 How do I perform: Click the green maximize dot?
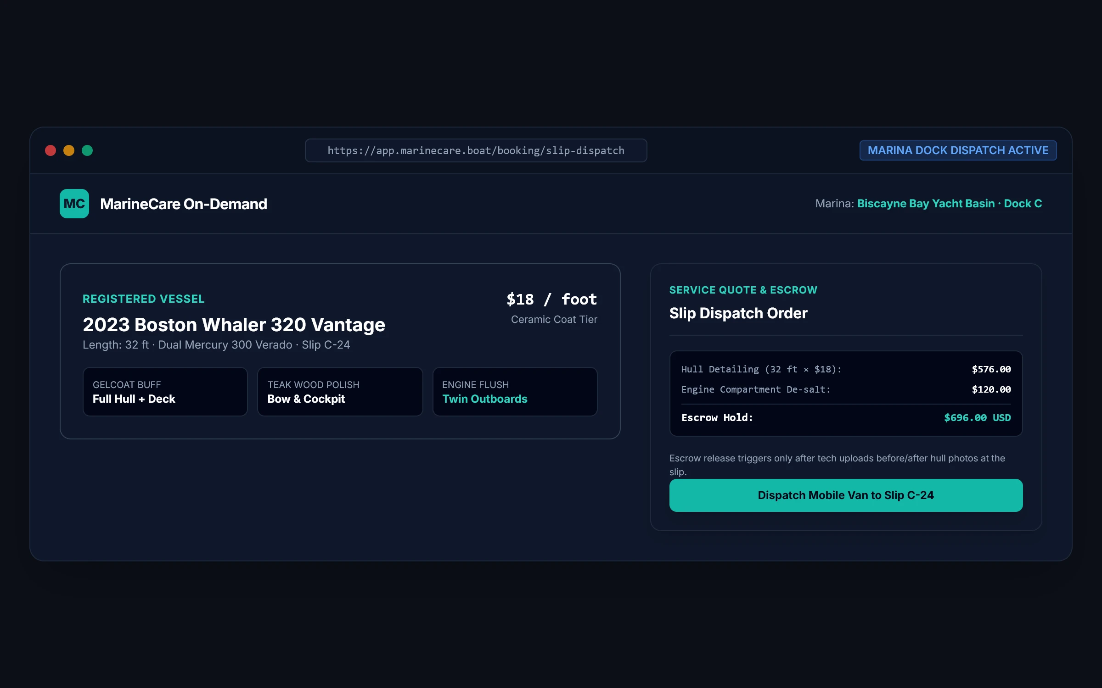coord(87,150)
